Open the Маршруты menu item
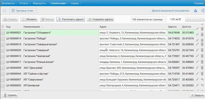The image size is (205, 99). click(39, 3)
